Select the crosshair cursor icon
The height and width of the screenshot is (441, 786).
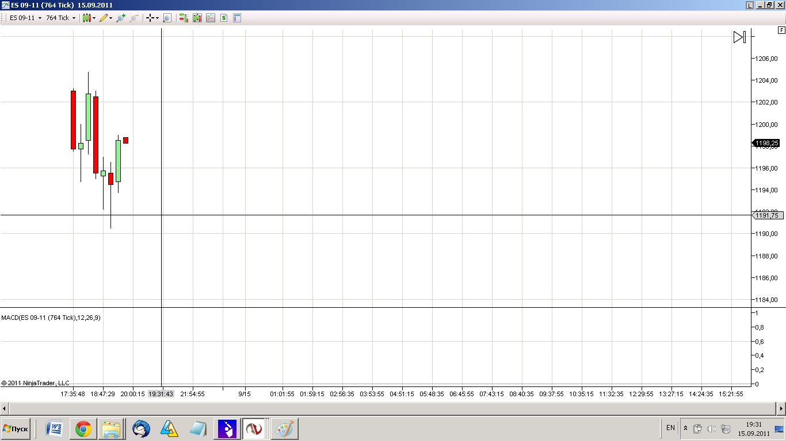[x=150, y=18]
